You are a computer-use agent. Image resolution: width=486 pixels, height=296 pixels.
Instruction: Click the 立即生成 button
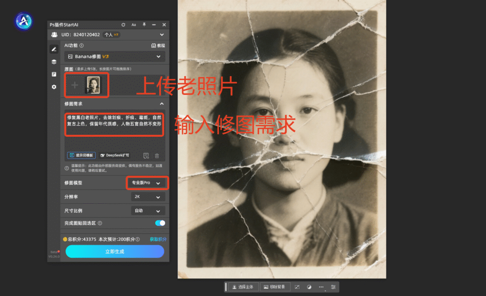115,251
